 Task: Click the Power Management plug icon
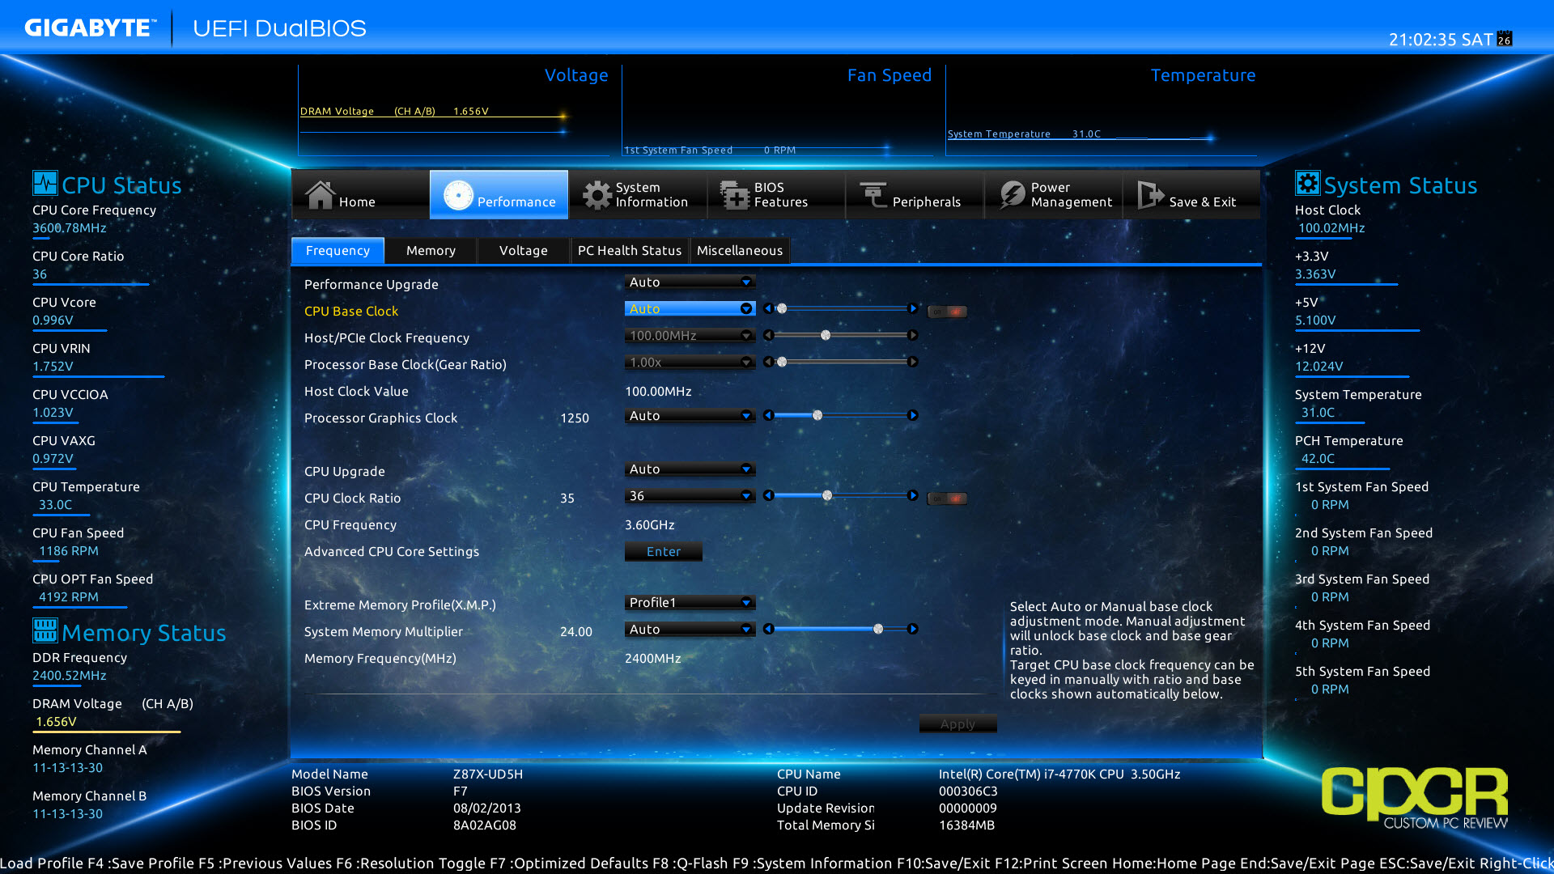coord(1012,195)
